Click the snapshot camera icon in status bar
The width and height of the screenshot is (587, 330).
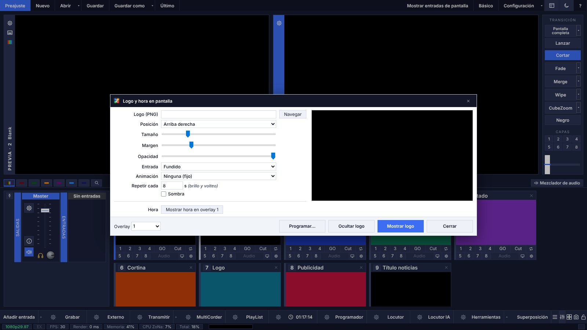click(x=576, y=317)
